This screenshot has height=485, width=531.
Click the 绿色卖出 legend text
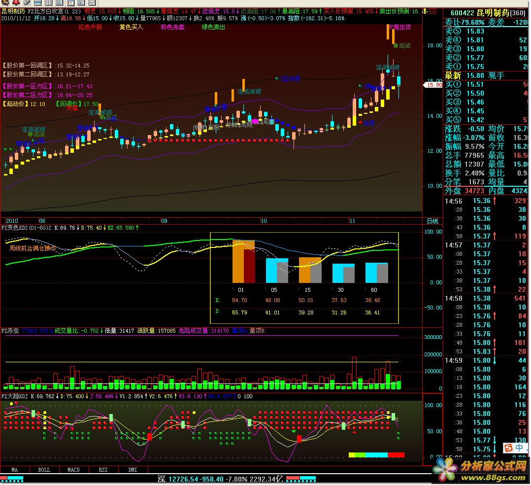pyautogui.click(x=213, y=27)
